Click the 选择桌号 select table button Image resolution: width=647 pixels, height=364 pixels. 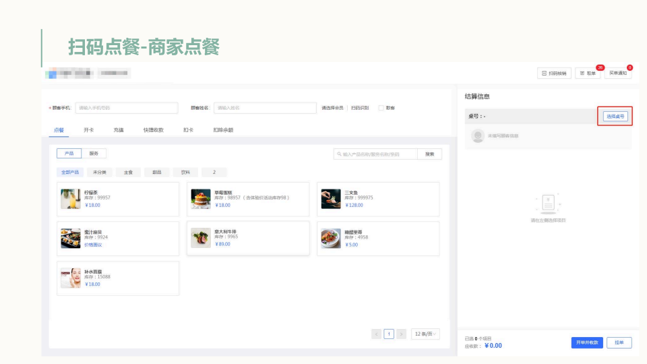[x=615, y=117]
